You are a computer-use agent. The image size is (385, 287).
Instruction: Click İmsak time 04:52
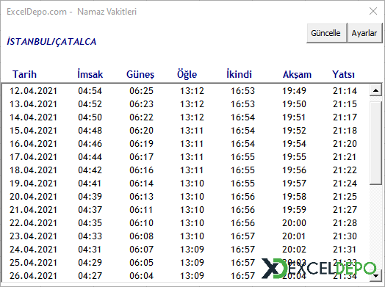click(90, 104)
